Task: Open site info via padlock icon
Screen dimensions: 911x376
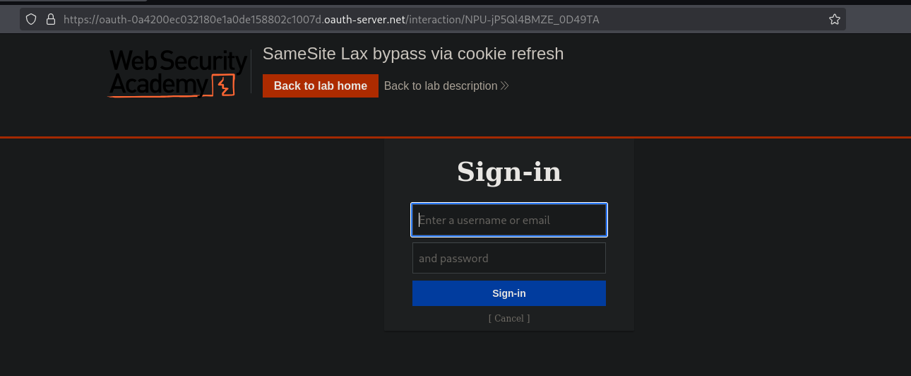Action: coord(50,20)
